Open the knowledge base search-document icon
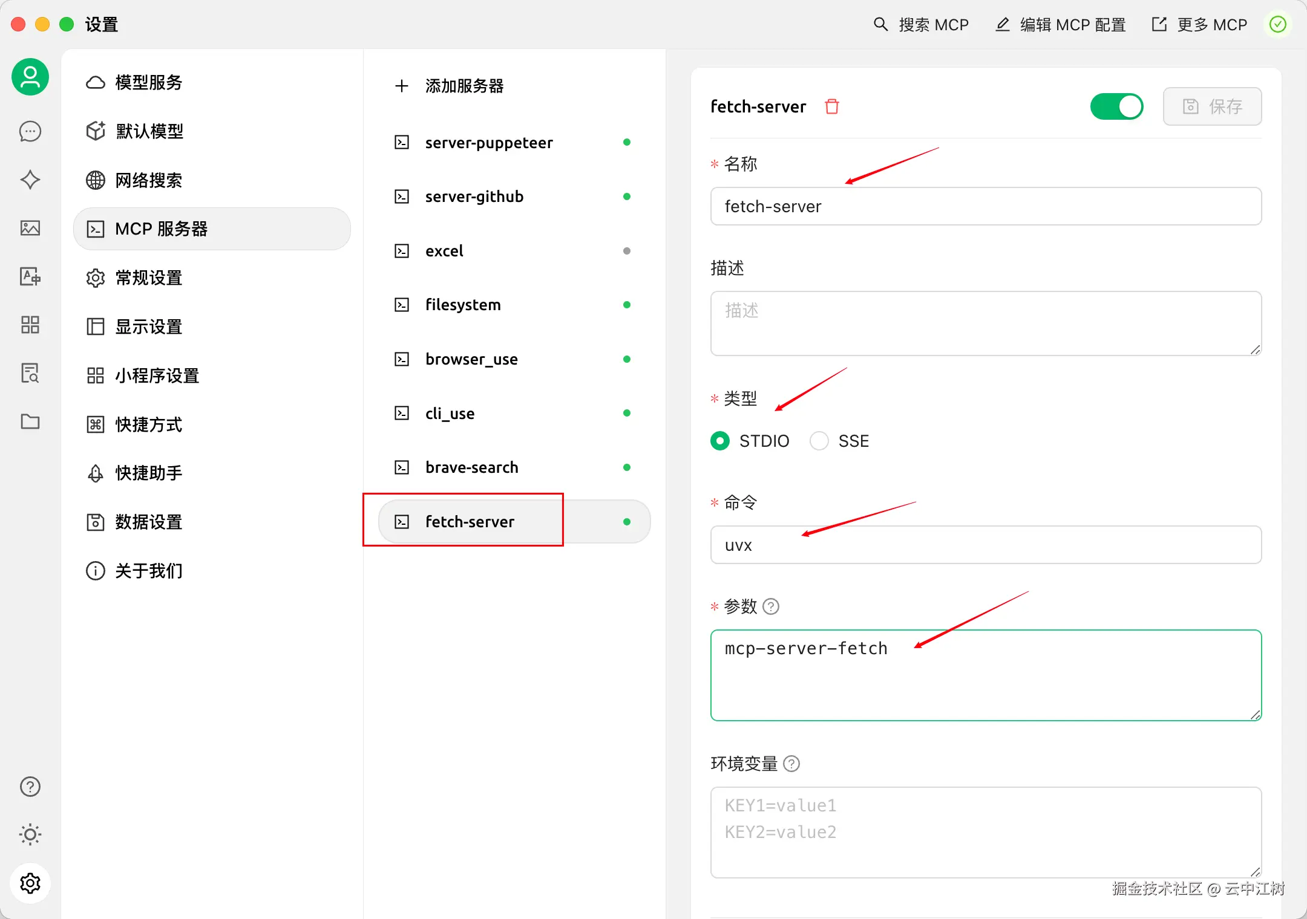Screen dimensions: 1307x919 30,373
